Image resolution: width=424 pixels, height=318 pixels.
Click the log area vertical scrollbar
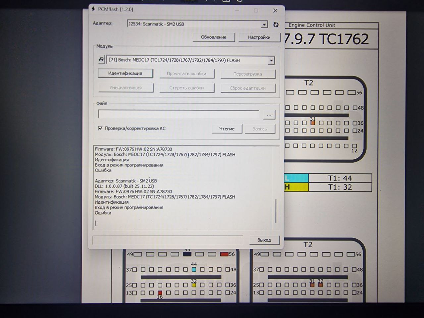[x=276, y=211]
